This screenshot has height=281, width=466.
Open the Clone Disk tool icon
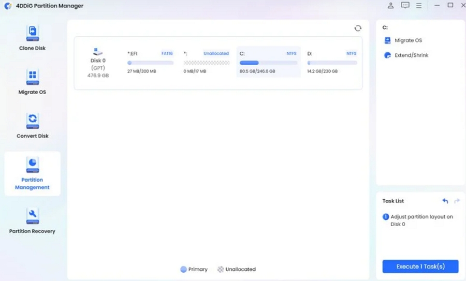point(33,33)
